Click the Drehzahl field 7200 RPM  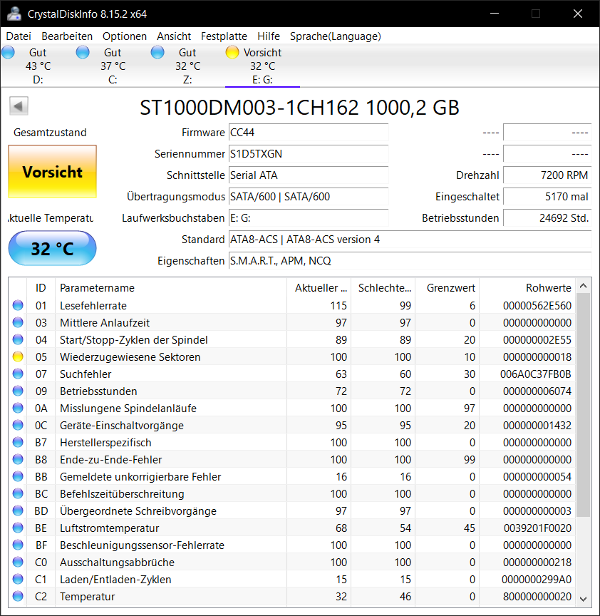[547, 175]
